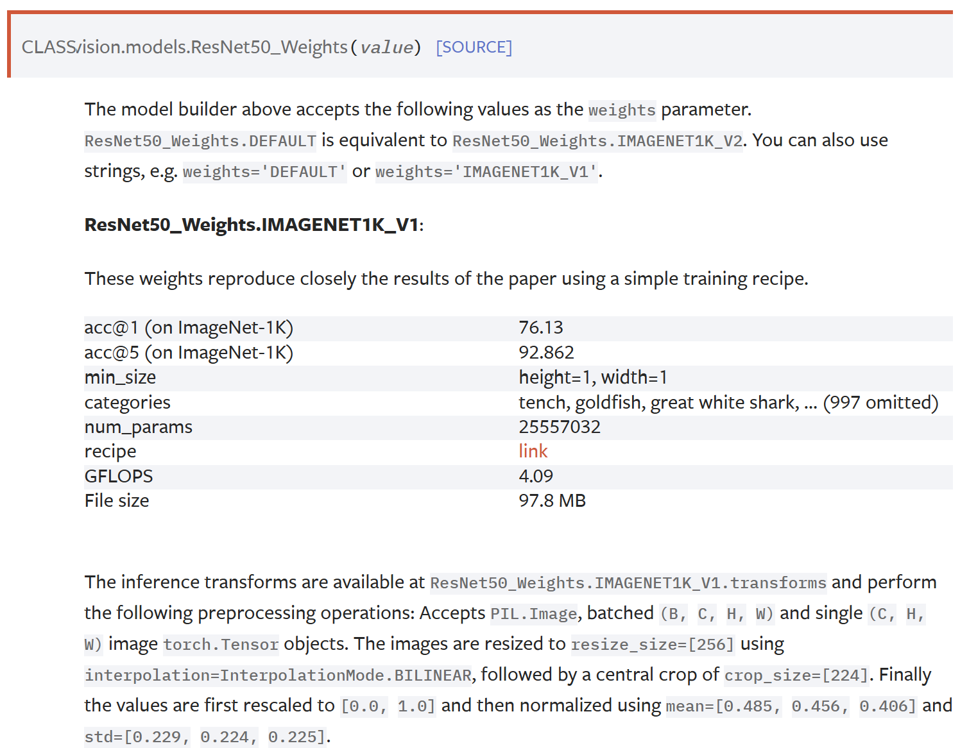
Task: Click the acc@1 (on ImageNet-1K) row label
Action: (x=189, y=328)
